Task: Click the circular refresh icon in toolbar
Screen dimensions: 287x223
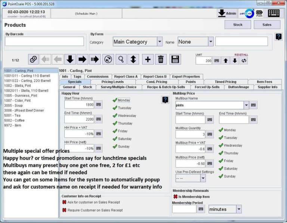Action: coord(108,59)
